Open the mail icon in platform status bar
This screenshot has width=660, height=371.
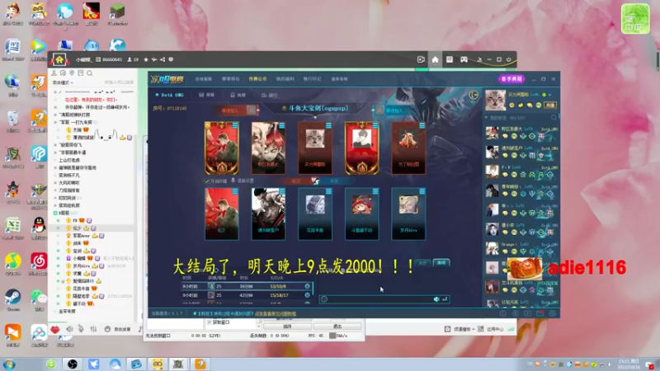540,313
